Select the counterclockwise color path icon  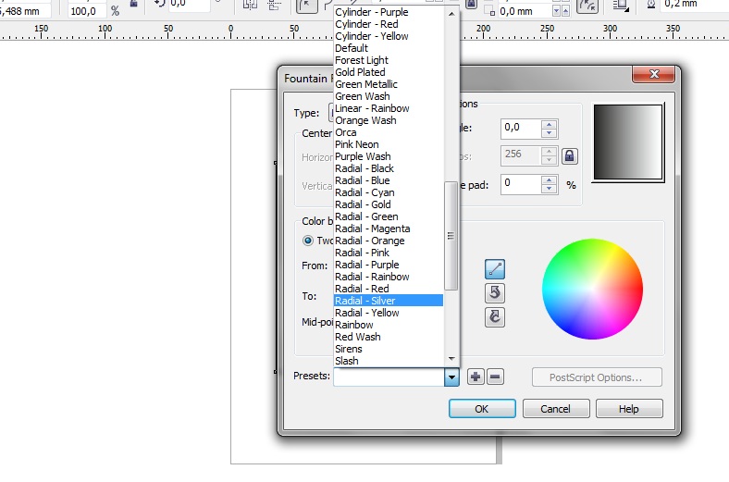coord(495,292)
